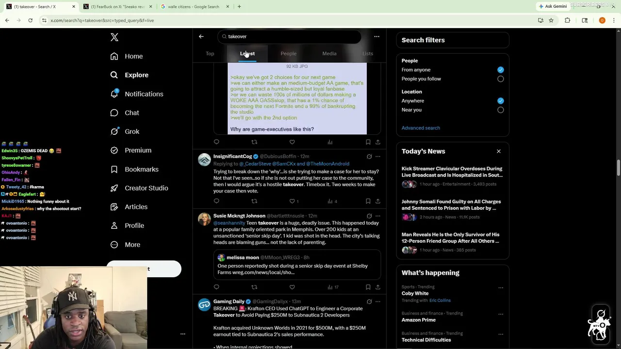The image size is (621, 349).
Task: Open more menu on InsignificantCog's post
Action: point(378,157)
